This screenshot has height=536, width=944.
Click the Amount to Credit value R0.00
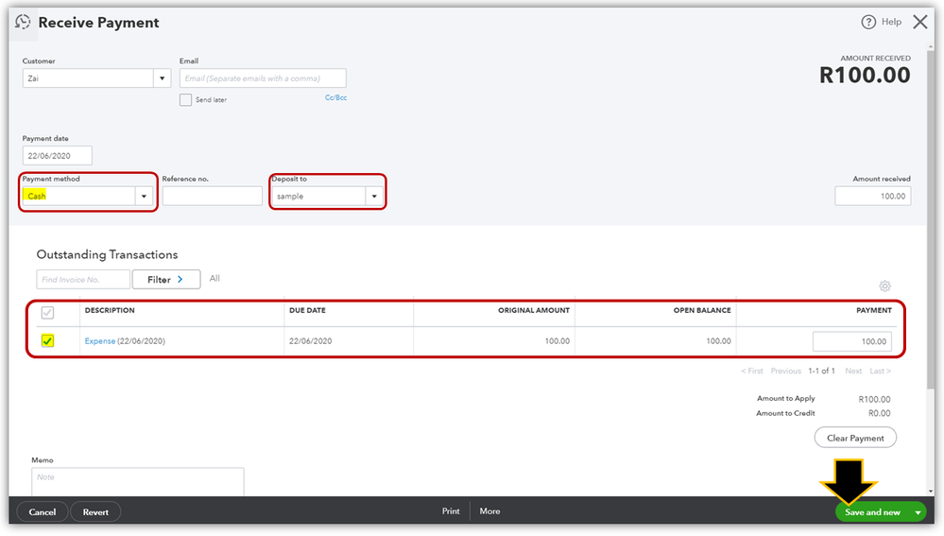tap(879, 413)
